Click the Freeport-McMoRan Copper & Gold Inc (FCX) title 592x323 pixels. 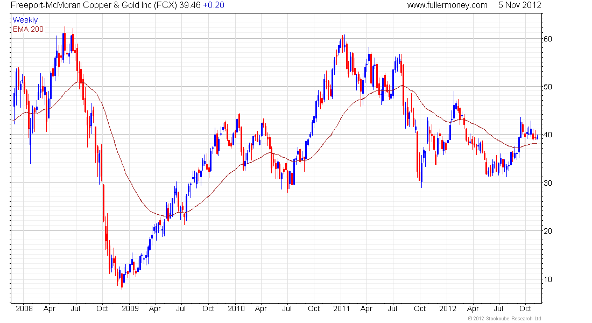click(94, 5)
